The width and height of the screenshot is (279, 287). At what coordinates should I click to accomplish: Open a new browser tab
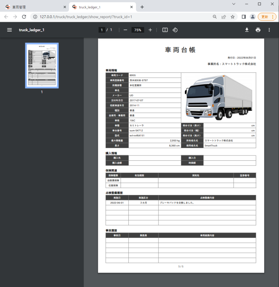[142, 7]
